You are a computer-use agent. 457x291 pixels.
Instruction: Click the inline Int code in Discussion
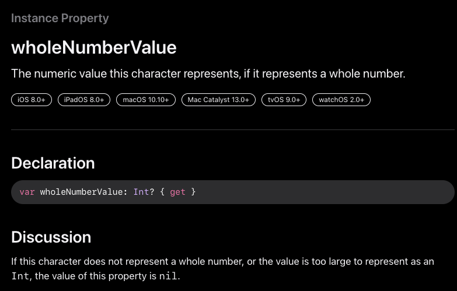click(x=20, y=276)
